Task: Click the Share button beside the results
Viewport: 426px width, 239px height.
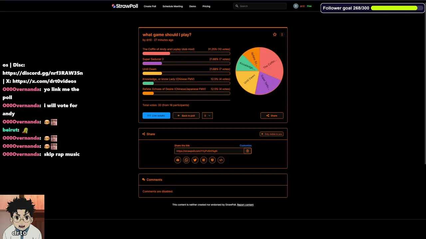Action: pyautogui.click(x=272, y=116)
